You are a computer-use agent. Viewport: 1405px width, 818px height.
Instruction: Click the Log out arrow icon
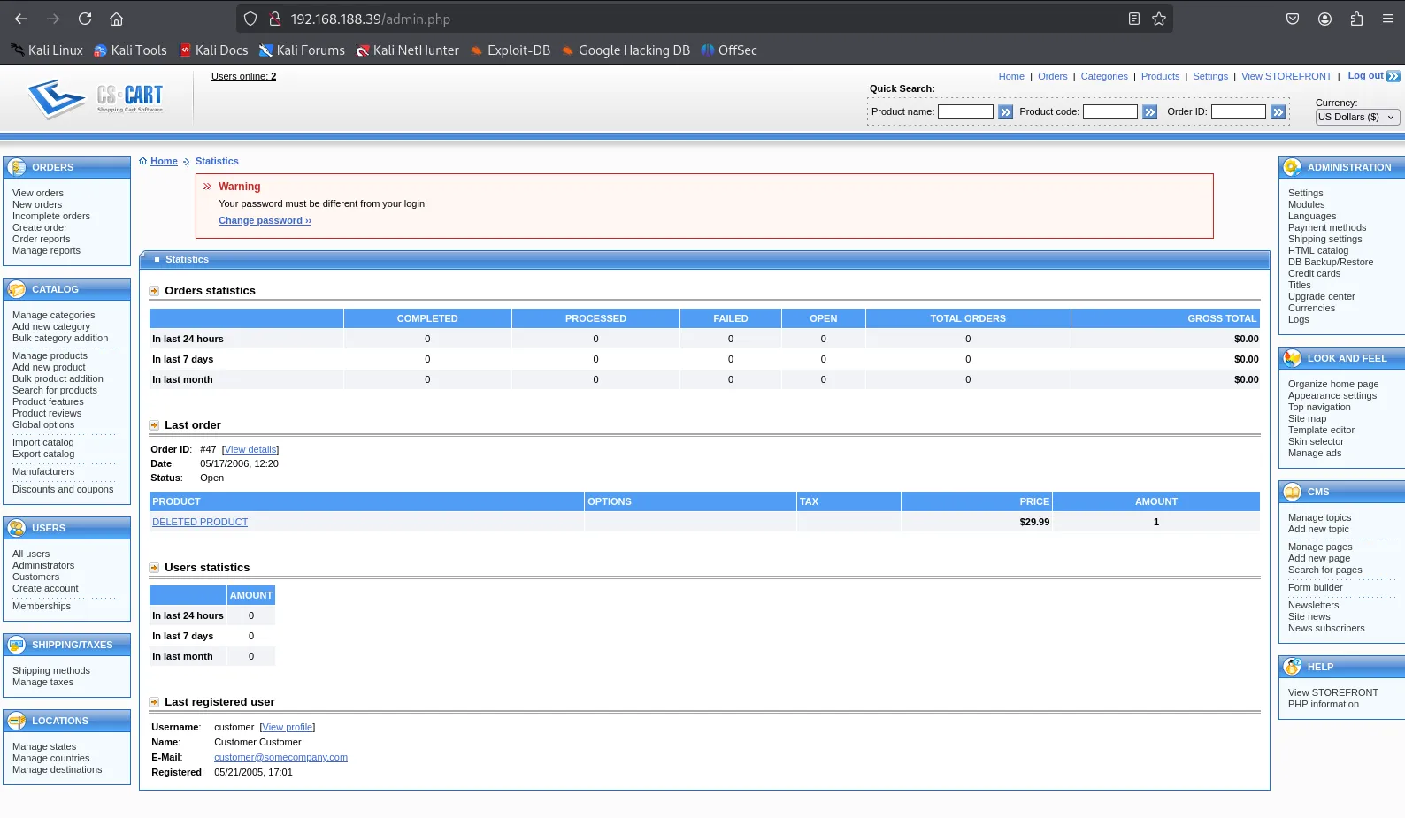[1393, 76]
